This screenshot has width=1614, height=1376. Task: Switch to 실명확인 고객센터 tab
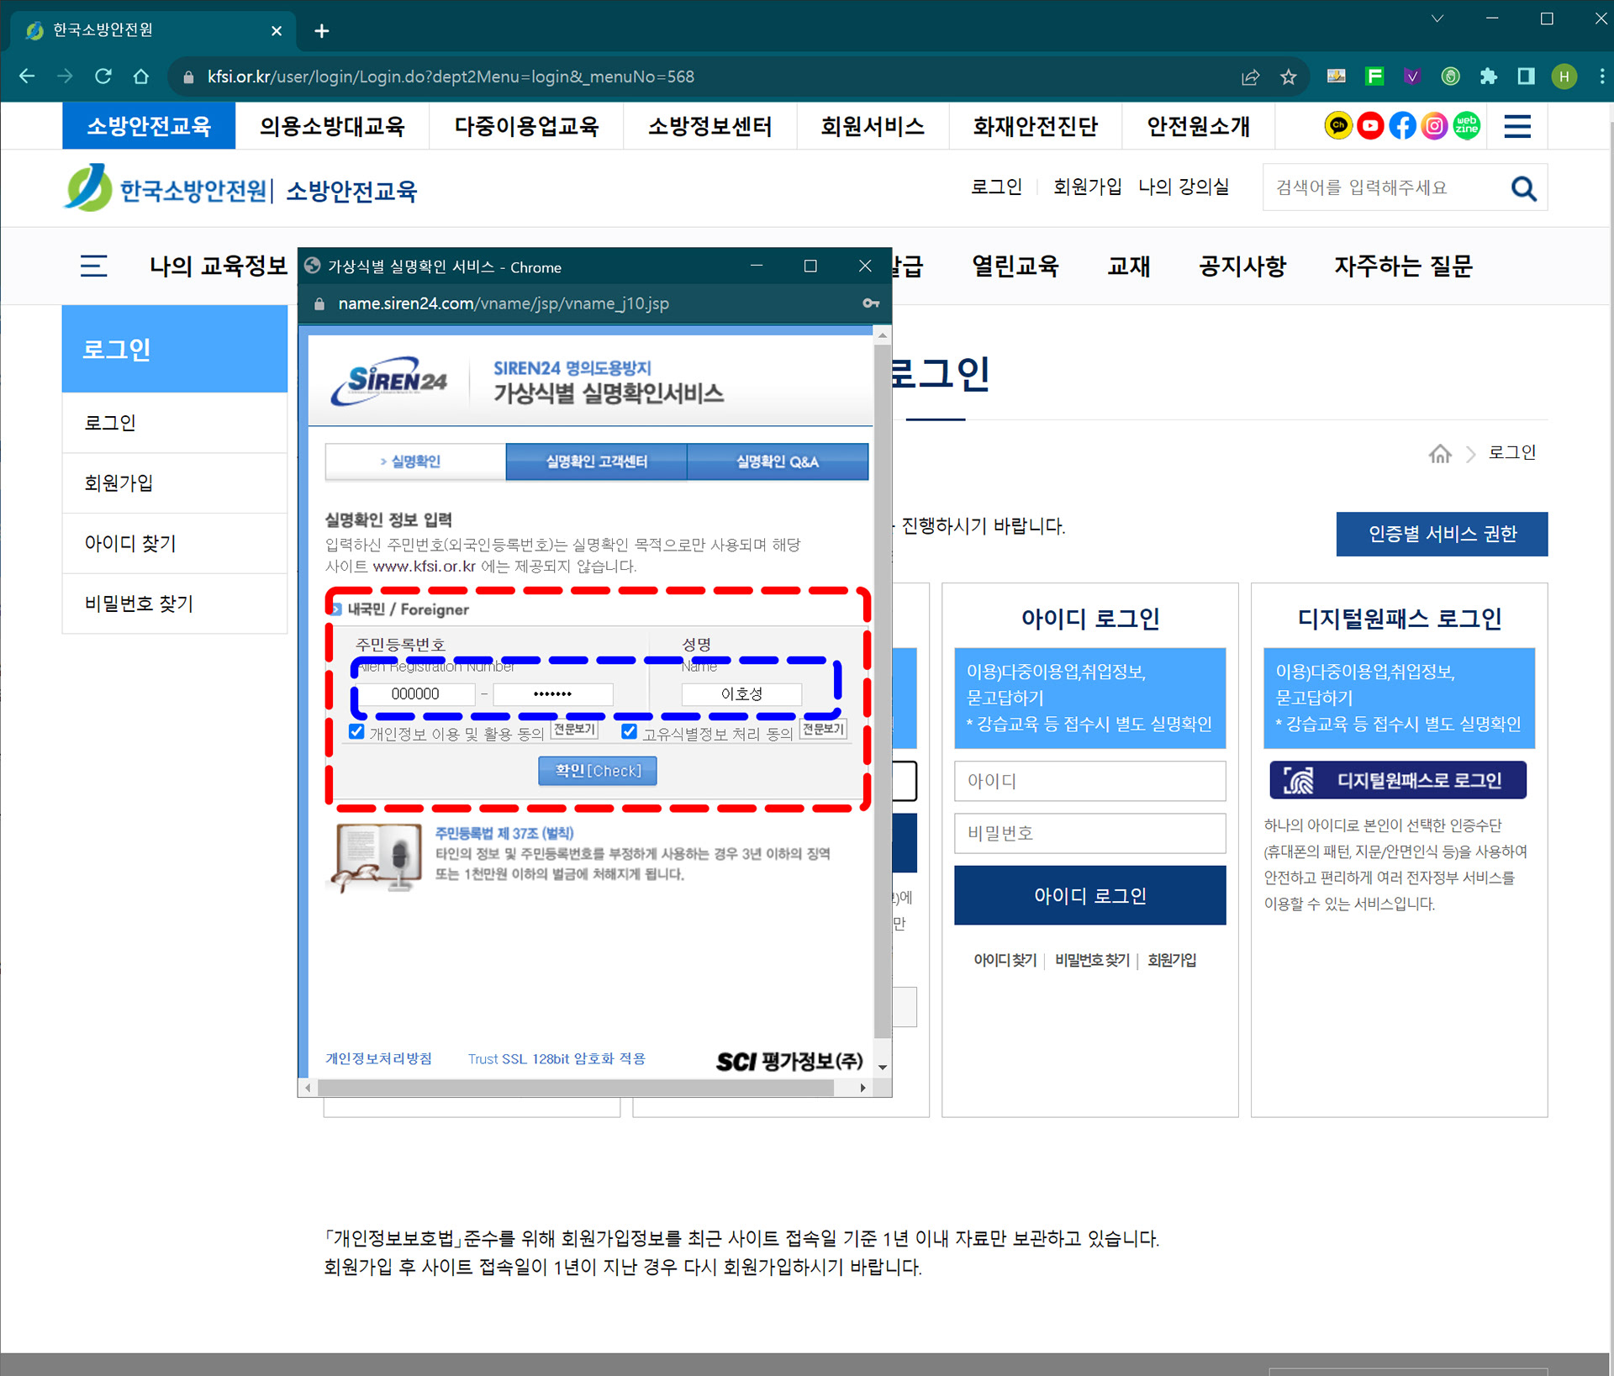coord(596,461)
